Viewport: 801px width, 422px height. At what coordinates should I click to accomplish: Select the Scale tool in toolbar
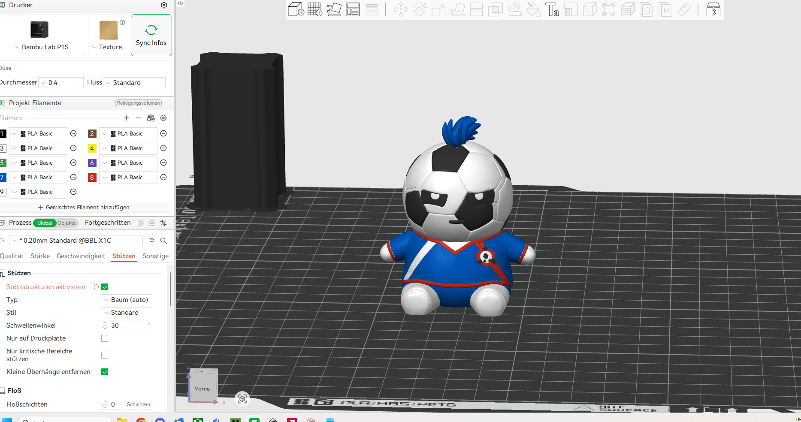click(438, 9)
